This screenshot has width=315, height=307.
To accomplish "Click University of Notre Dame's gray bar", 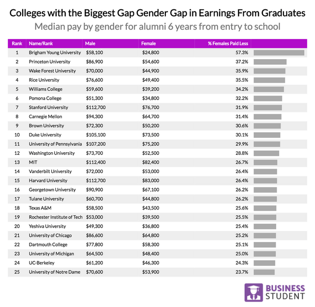I will [x=264, y=272].
